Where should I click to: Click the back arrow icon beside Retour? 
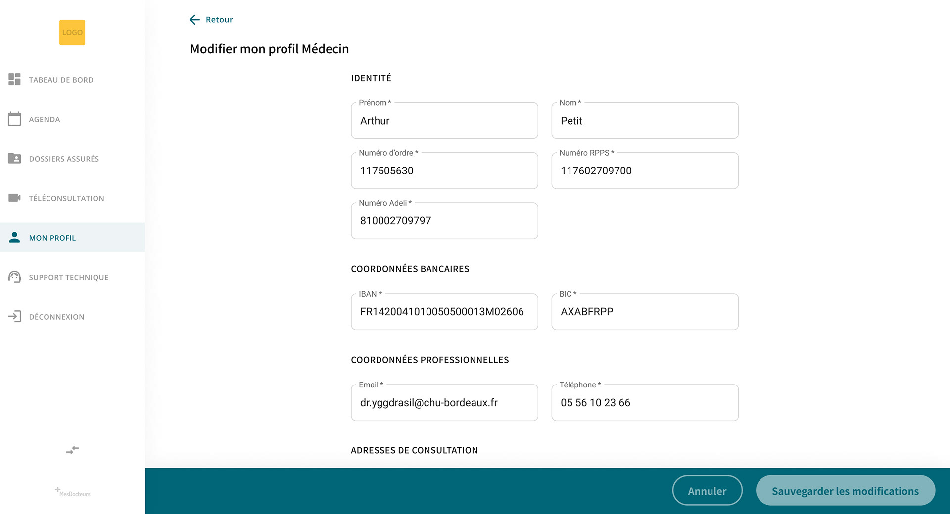195,20
